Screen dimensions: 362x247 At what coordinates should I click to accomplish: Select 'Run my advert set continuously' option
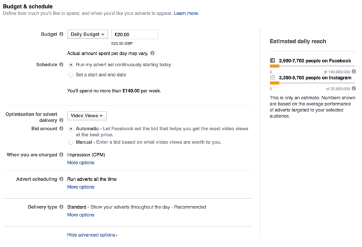pos(71,65)
